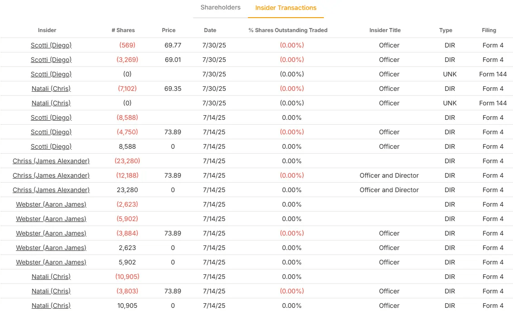The image size is (513, 311).
Task: Click the Type column header
Action: (x=446, y=30)
